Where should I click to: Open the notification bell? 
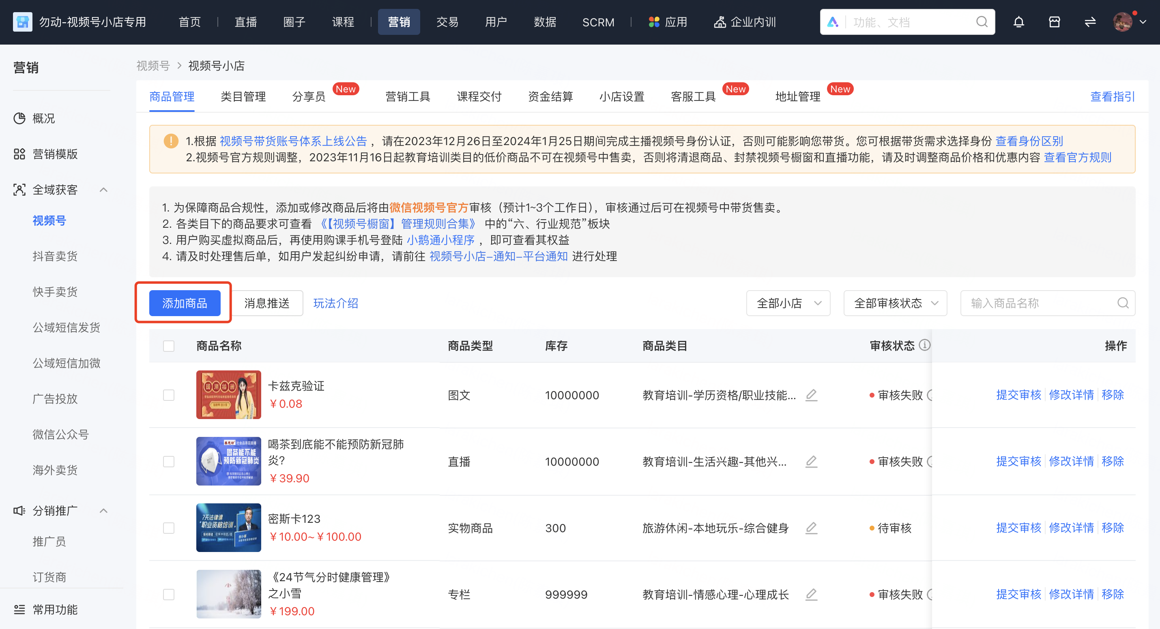1018,21
